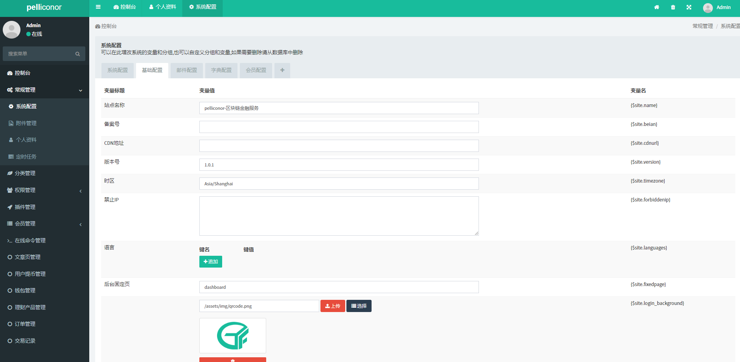The height and width of the screenshot is (362, 740).
Task: Click the 版本号 input field
Action: pyautogui.click(x=339, y=165)
